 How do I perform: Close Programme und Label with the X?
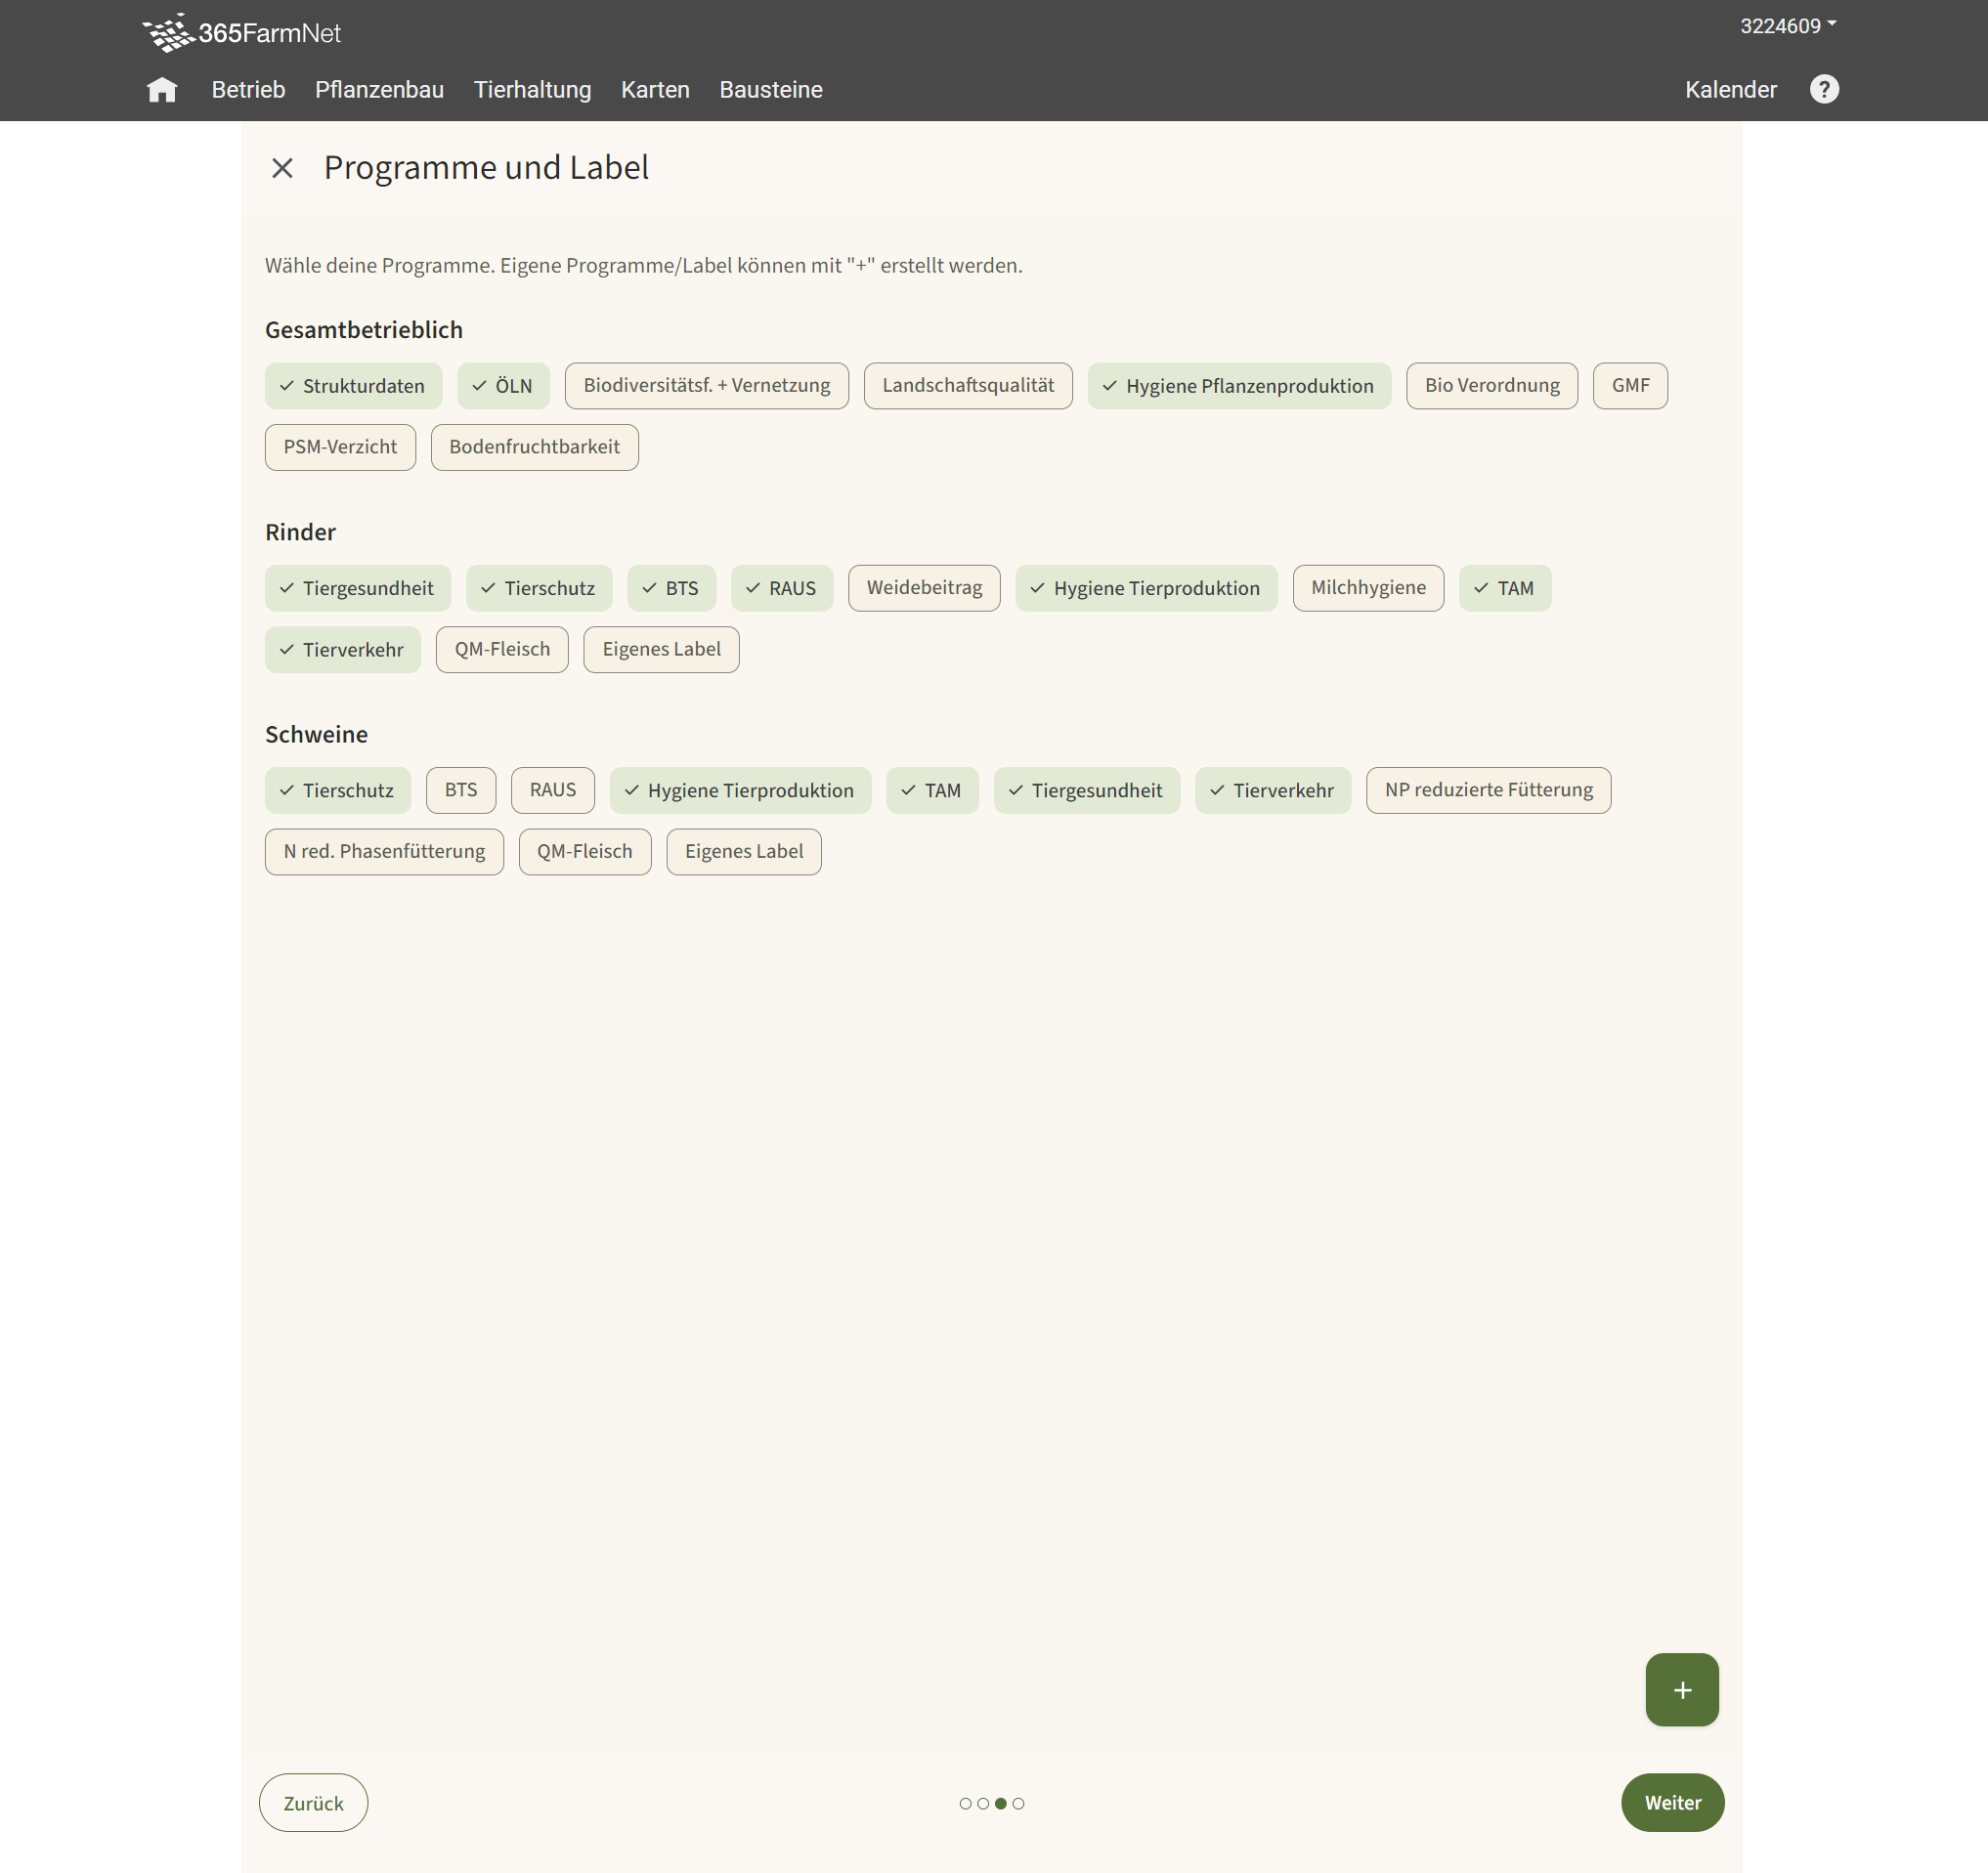(x=282, y=168)
